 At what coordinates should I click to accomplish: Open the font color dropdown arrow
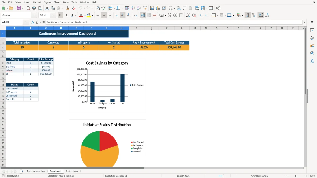click(85, 15)
